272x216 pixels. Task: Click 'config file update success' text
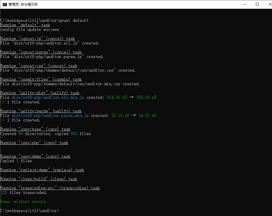(x=30, y=29)
